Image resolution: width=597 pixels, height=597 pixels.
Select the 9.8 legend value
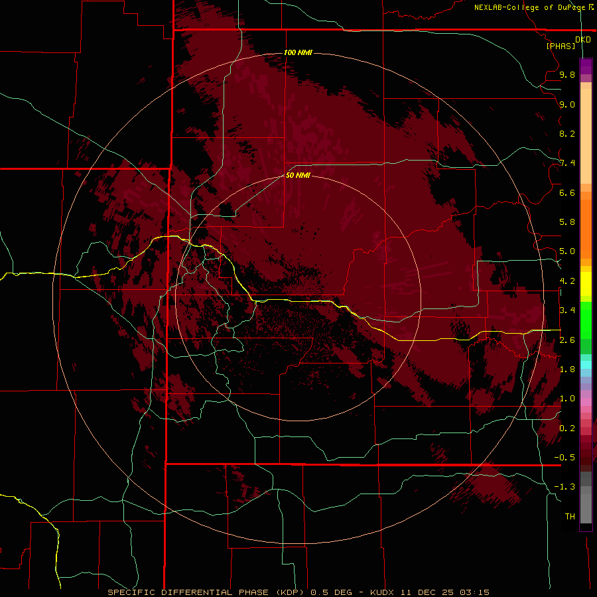567,74
